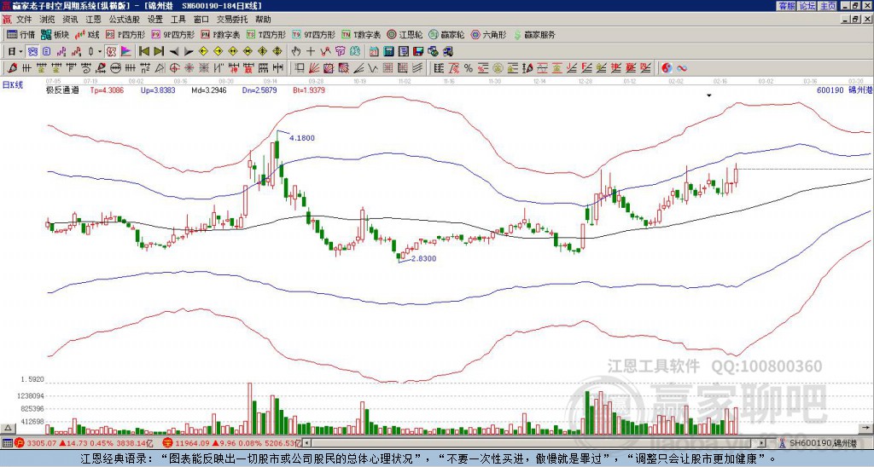The height and width of the screenshot is (467, 874).
Task: Click the percent sign drawing tool
Action: click(x=469, y=67)
